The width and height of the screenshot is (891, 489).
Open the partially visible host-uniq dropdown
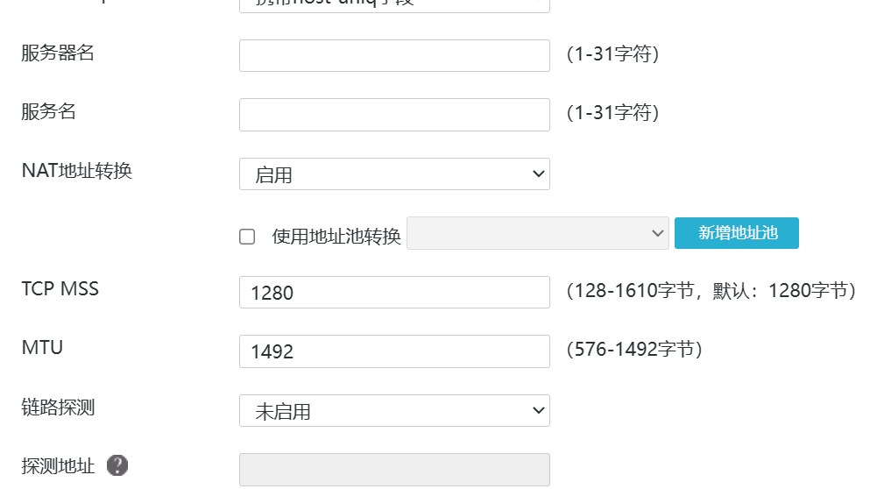click(x=394, y=4)
